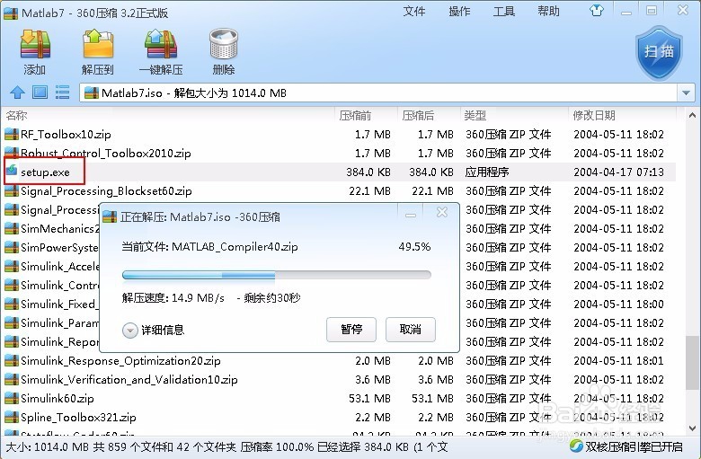Viewport: 701px width, 459px height.
Task: Pause extraction with 暂停 button
Action: tap(350, 330)
